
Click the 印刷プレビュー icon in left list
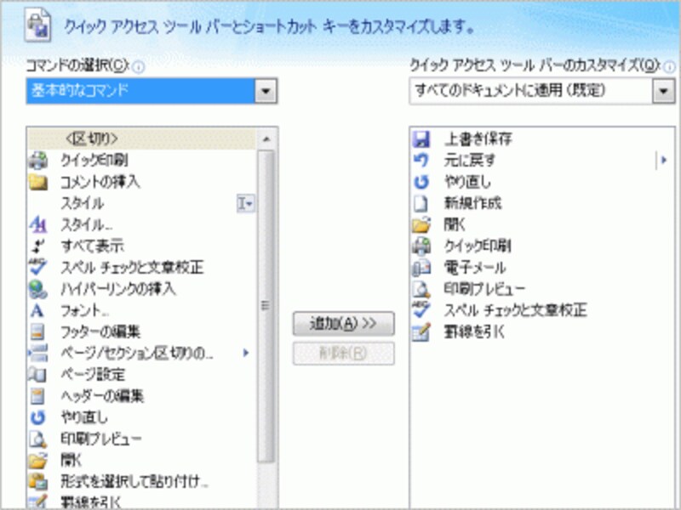click(x=37, y=439)
